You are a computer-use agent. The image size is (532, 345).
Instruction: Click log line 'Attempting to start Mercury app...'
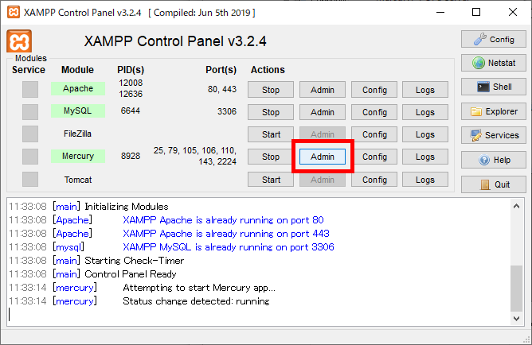199,288
